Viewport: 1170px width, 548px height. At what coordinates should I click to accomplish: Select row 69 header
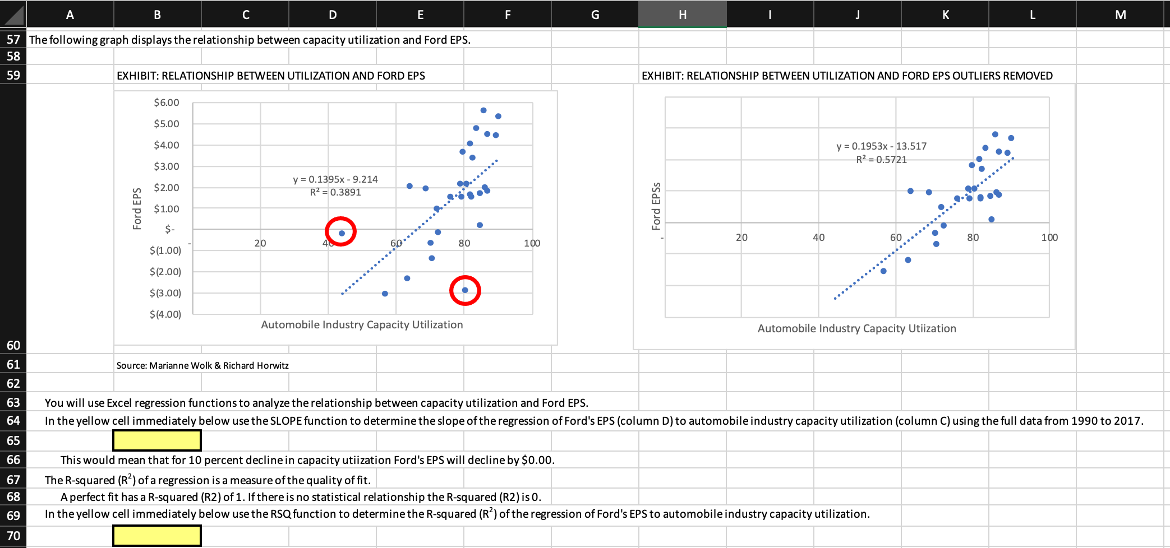(x=13, y=516)
